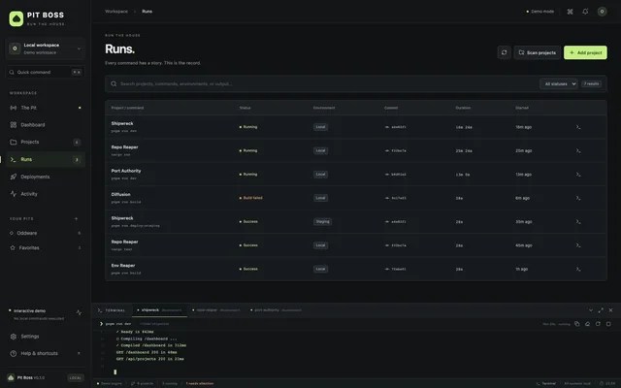
Task: Copy the terminal output
Action: [x=576, y=324]
